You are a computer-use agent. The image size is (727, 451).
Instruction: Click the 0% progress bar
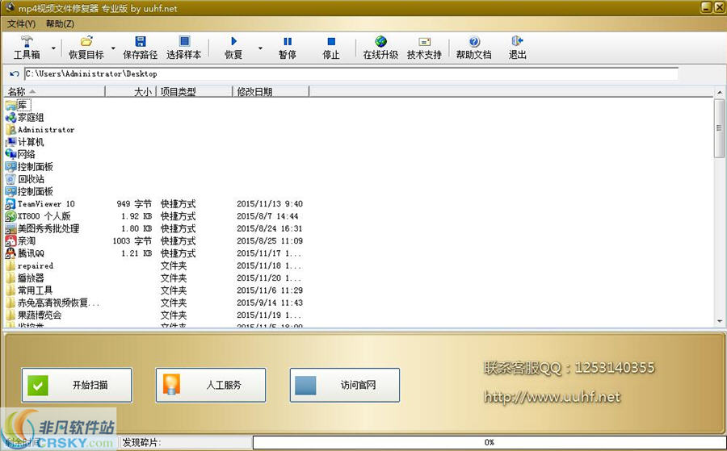tap(489, 443)
